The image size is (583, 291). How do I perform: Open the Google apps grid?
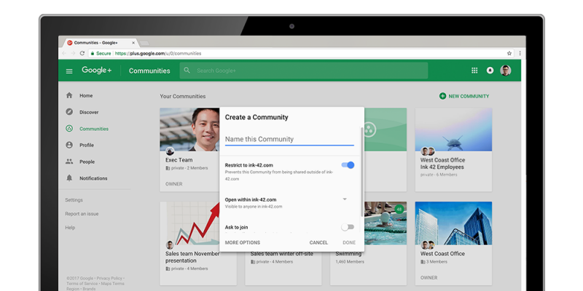pyautogui.click(x=474, y=71)
